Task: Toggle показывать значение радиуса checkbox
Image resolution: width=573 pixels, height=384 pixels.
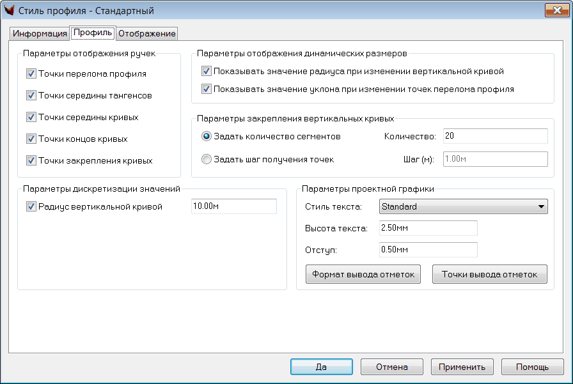Action: click(x=207, y=72)
